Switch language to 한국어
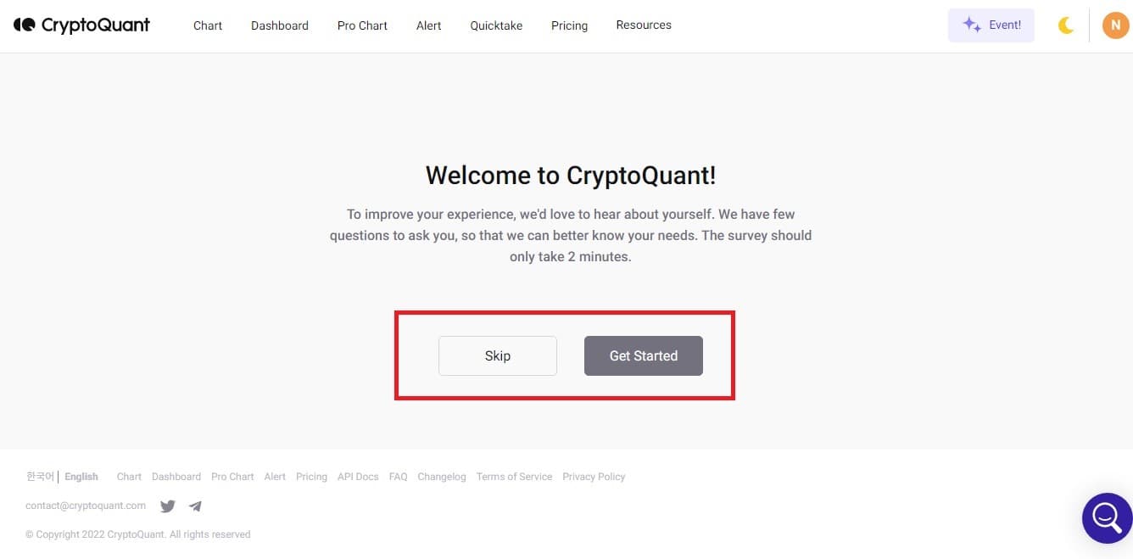Screen dimensions: 1133x559 click(x=40, y=477)
